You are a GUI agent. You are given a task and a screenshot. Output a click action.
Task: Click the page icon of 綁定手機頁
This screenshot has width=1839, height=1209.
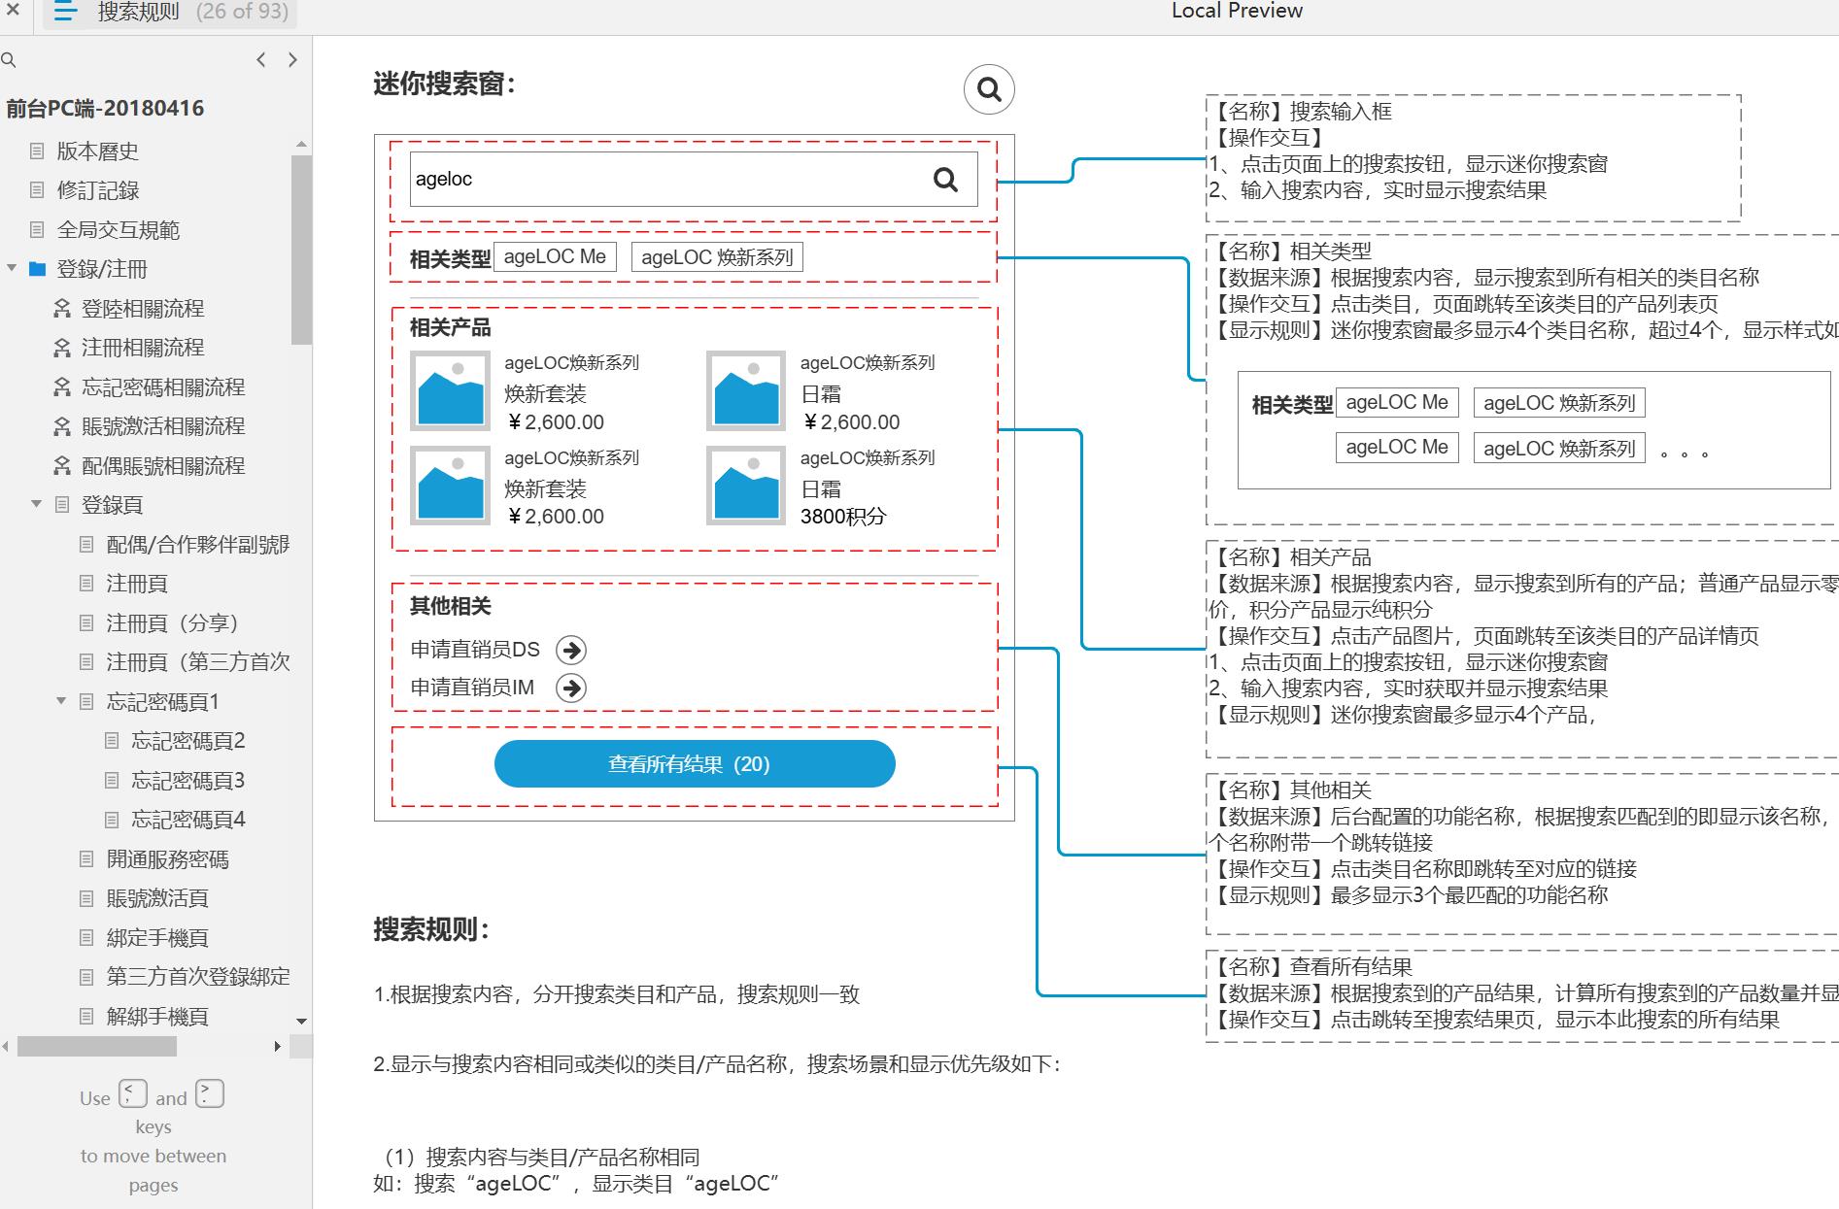click(86, 937)
